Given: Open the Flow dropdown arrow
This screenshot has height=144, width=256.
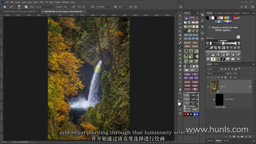Looking at the screenshot, I should (88, 7).
